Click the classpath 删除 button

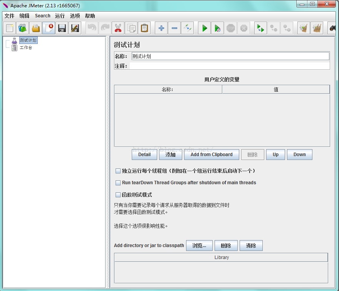pos(226,246)
